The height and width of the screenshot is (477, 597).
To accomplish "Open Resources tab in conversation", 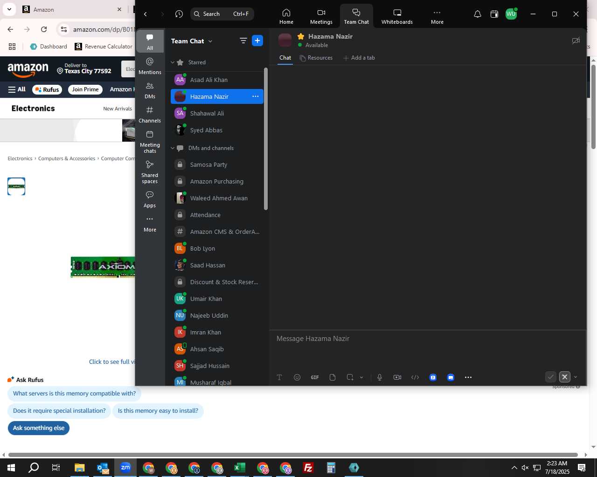I will [316, 58].
